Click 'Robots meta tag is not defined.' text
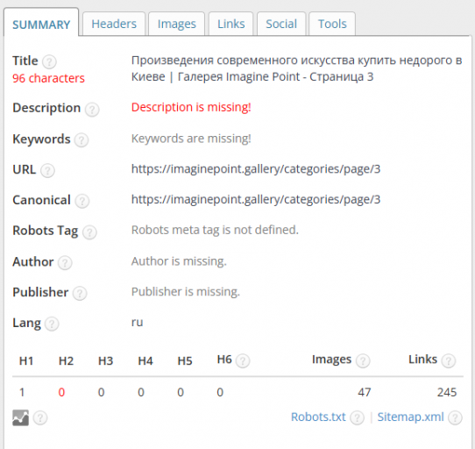Viewport: 475px width, 449px height. [x=215, y=230]
